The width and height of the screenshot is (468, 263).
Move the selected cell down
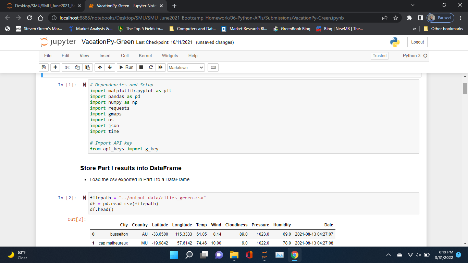tap(110, 67)
